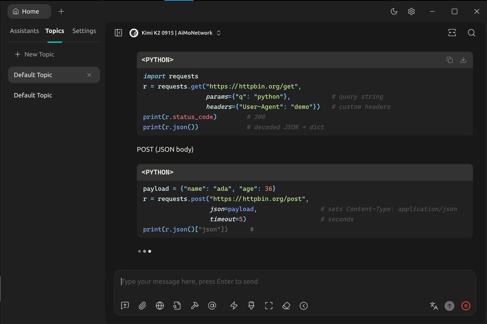
Task: Click the 'json=payload,' argument
Action: pyautogui.click(x=233, y=209)
